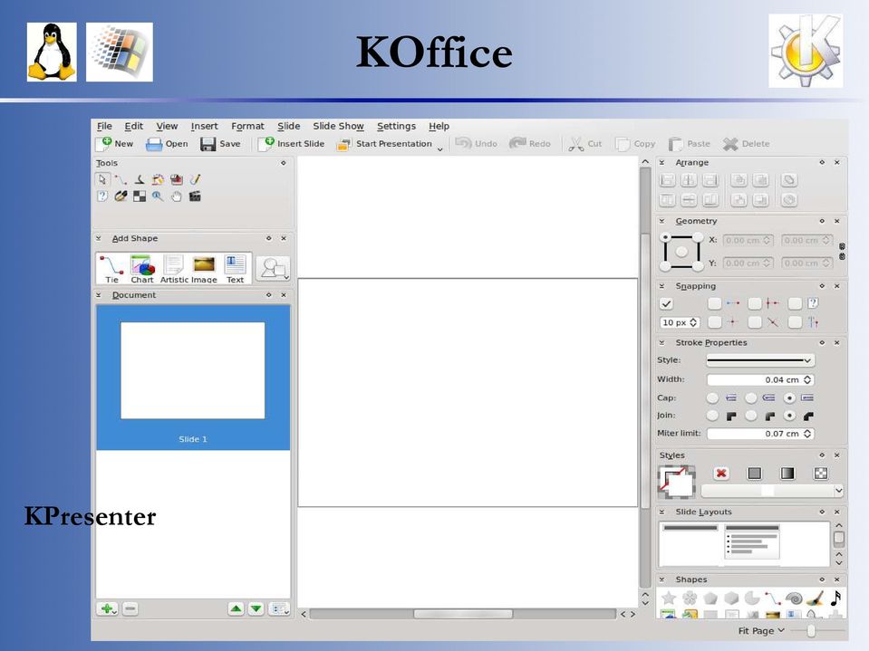Add a Tie connector shape
Image resolution: width=869 pixels, height=651 pixels.
click(x=112, y=269)
